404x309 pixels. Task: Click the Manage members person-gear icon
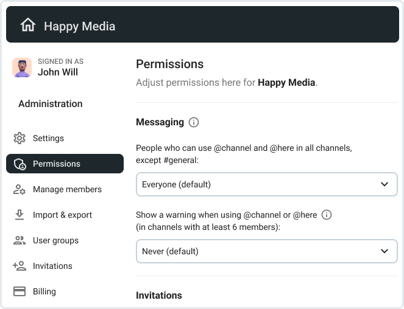pyautogui.click(x=19, y=189)
